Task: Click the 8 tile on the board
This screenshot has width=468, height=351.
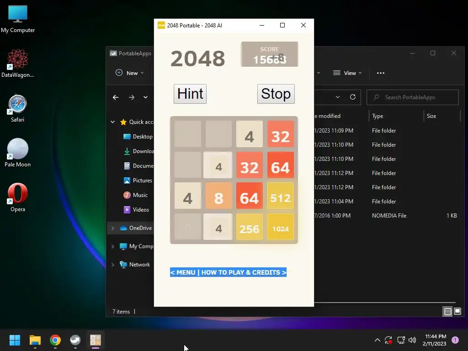Action: click(x=218, y=196)
